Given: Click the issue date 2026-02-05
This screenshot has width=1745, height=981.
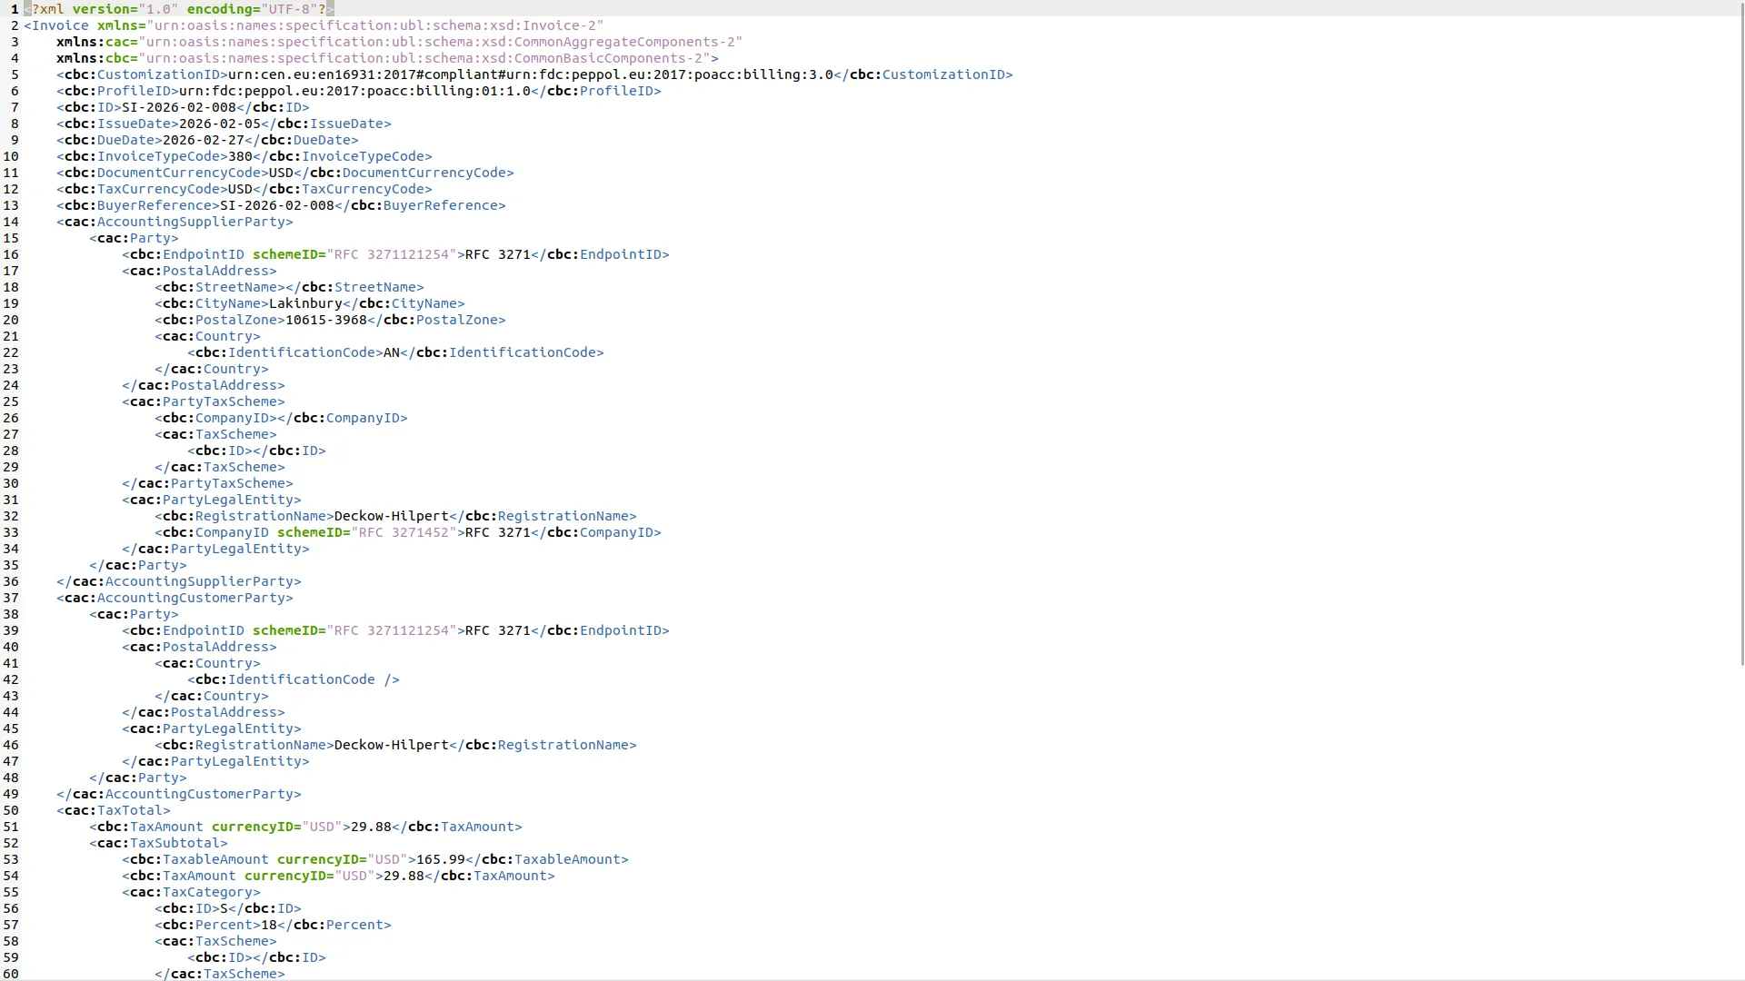Looking at the screenshot, I should pyautogui.click(x=220, y=124).
